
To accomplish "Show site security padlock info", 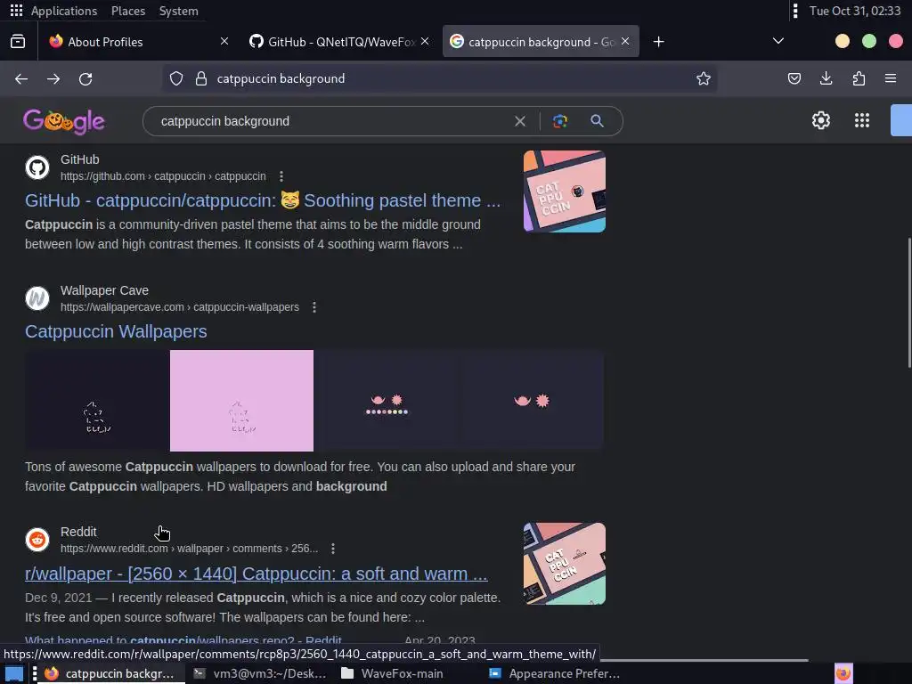I will 201,78.
